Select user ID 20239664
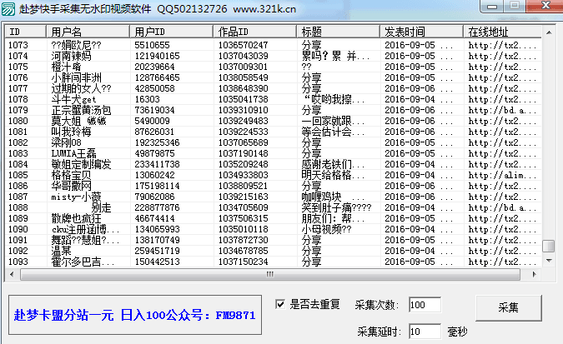 coord(155,67)
